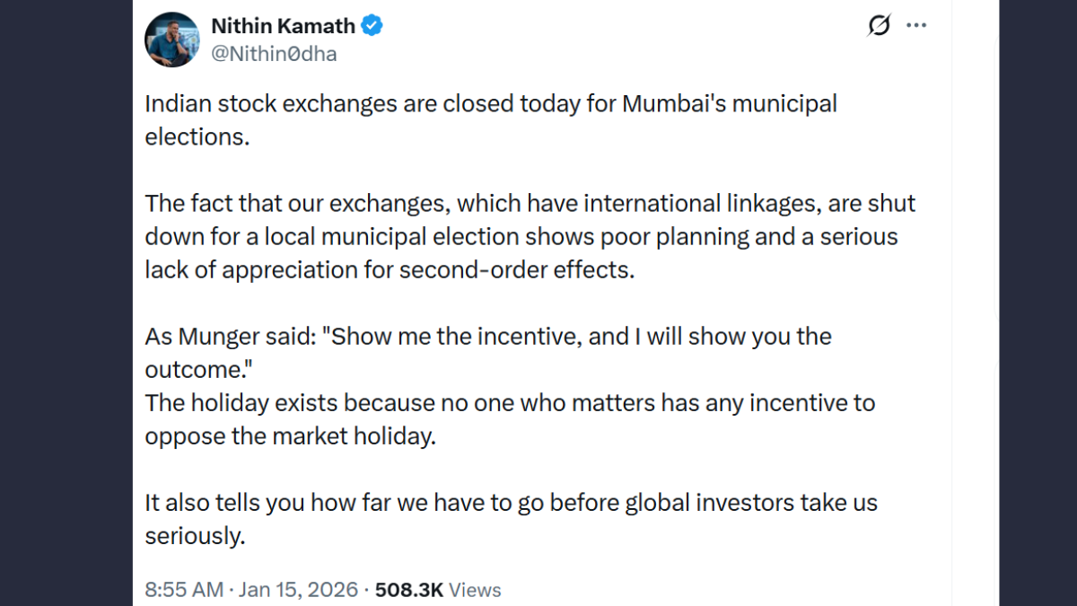Screen dimensions: 1077x606
Task: Open Nithin Kamath's profile picture
Action: click(171, 40)
